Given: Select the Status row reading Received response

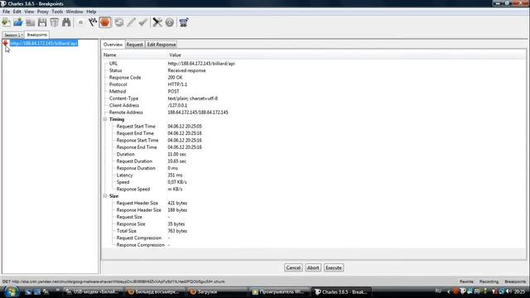Looking at the screenshot, I should click(x=313, y=70).
